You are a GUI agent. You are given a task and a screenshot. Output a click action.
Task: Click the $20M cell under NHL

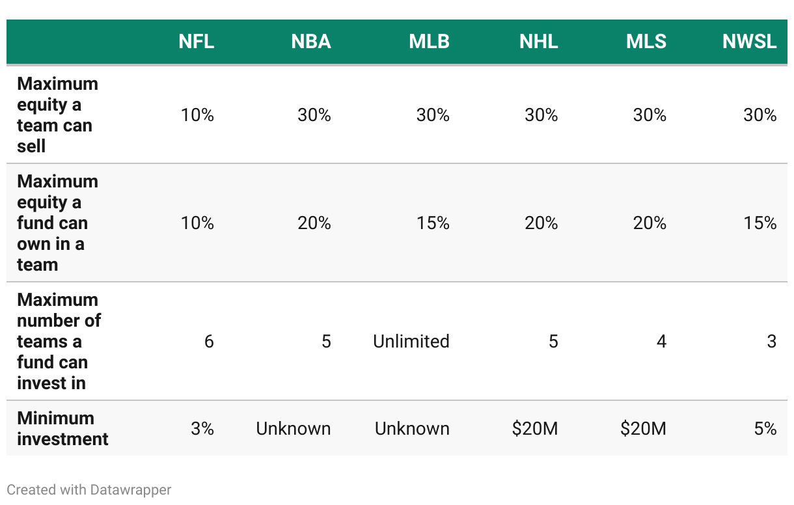coord(535,428)
